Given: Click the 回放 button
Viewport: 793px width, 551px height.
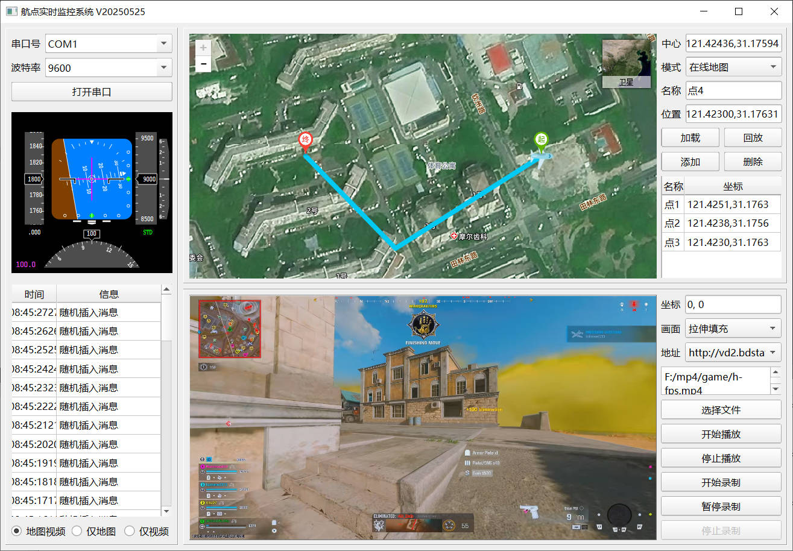Looking at the screenshot, I should point(753,137).
